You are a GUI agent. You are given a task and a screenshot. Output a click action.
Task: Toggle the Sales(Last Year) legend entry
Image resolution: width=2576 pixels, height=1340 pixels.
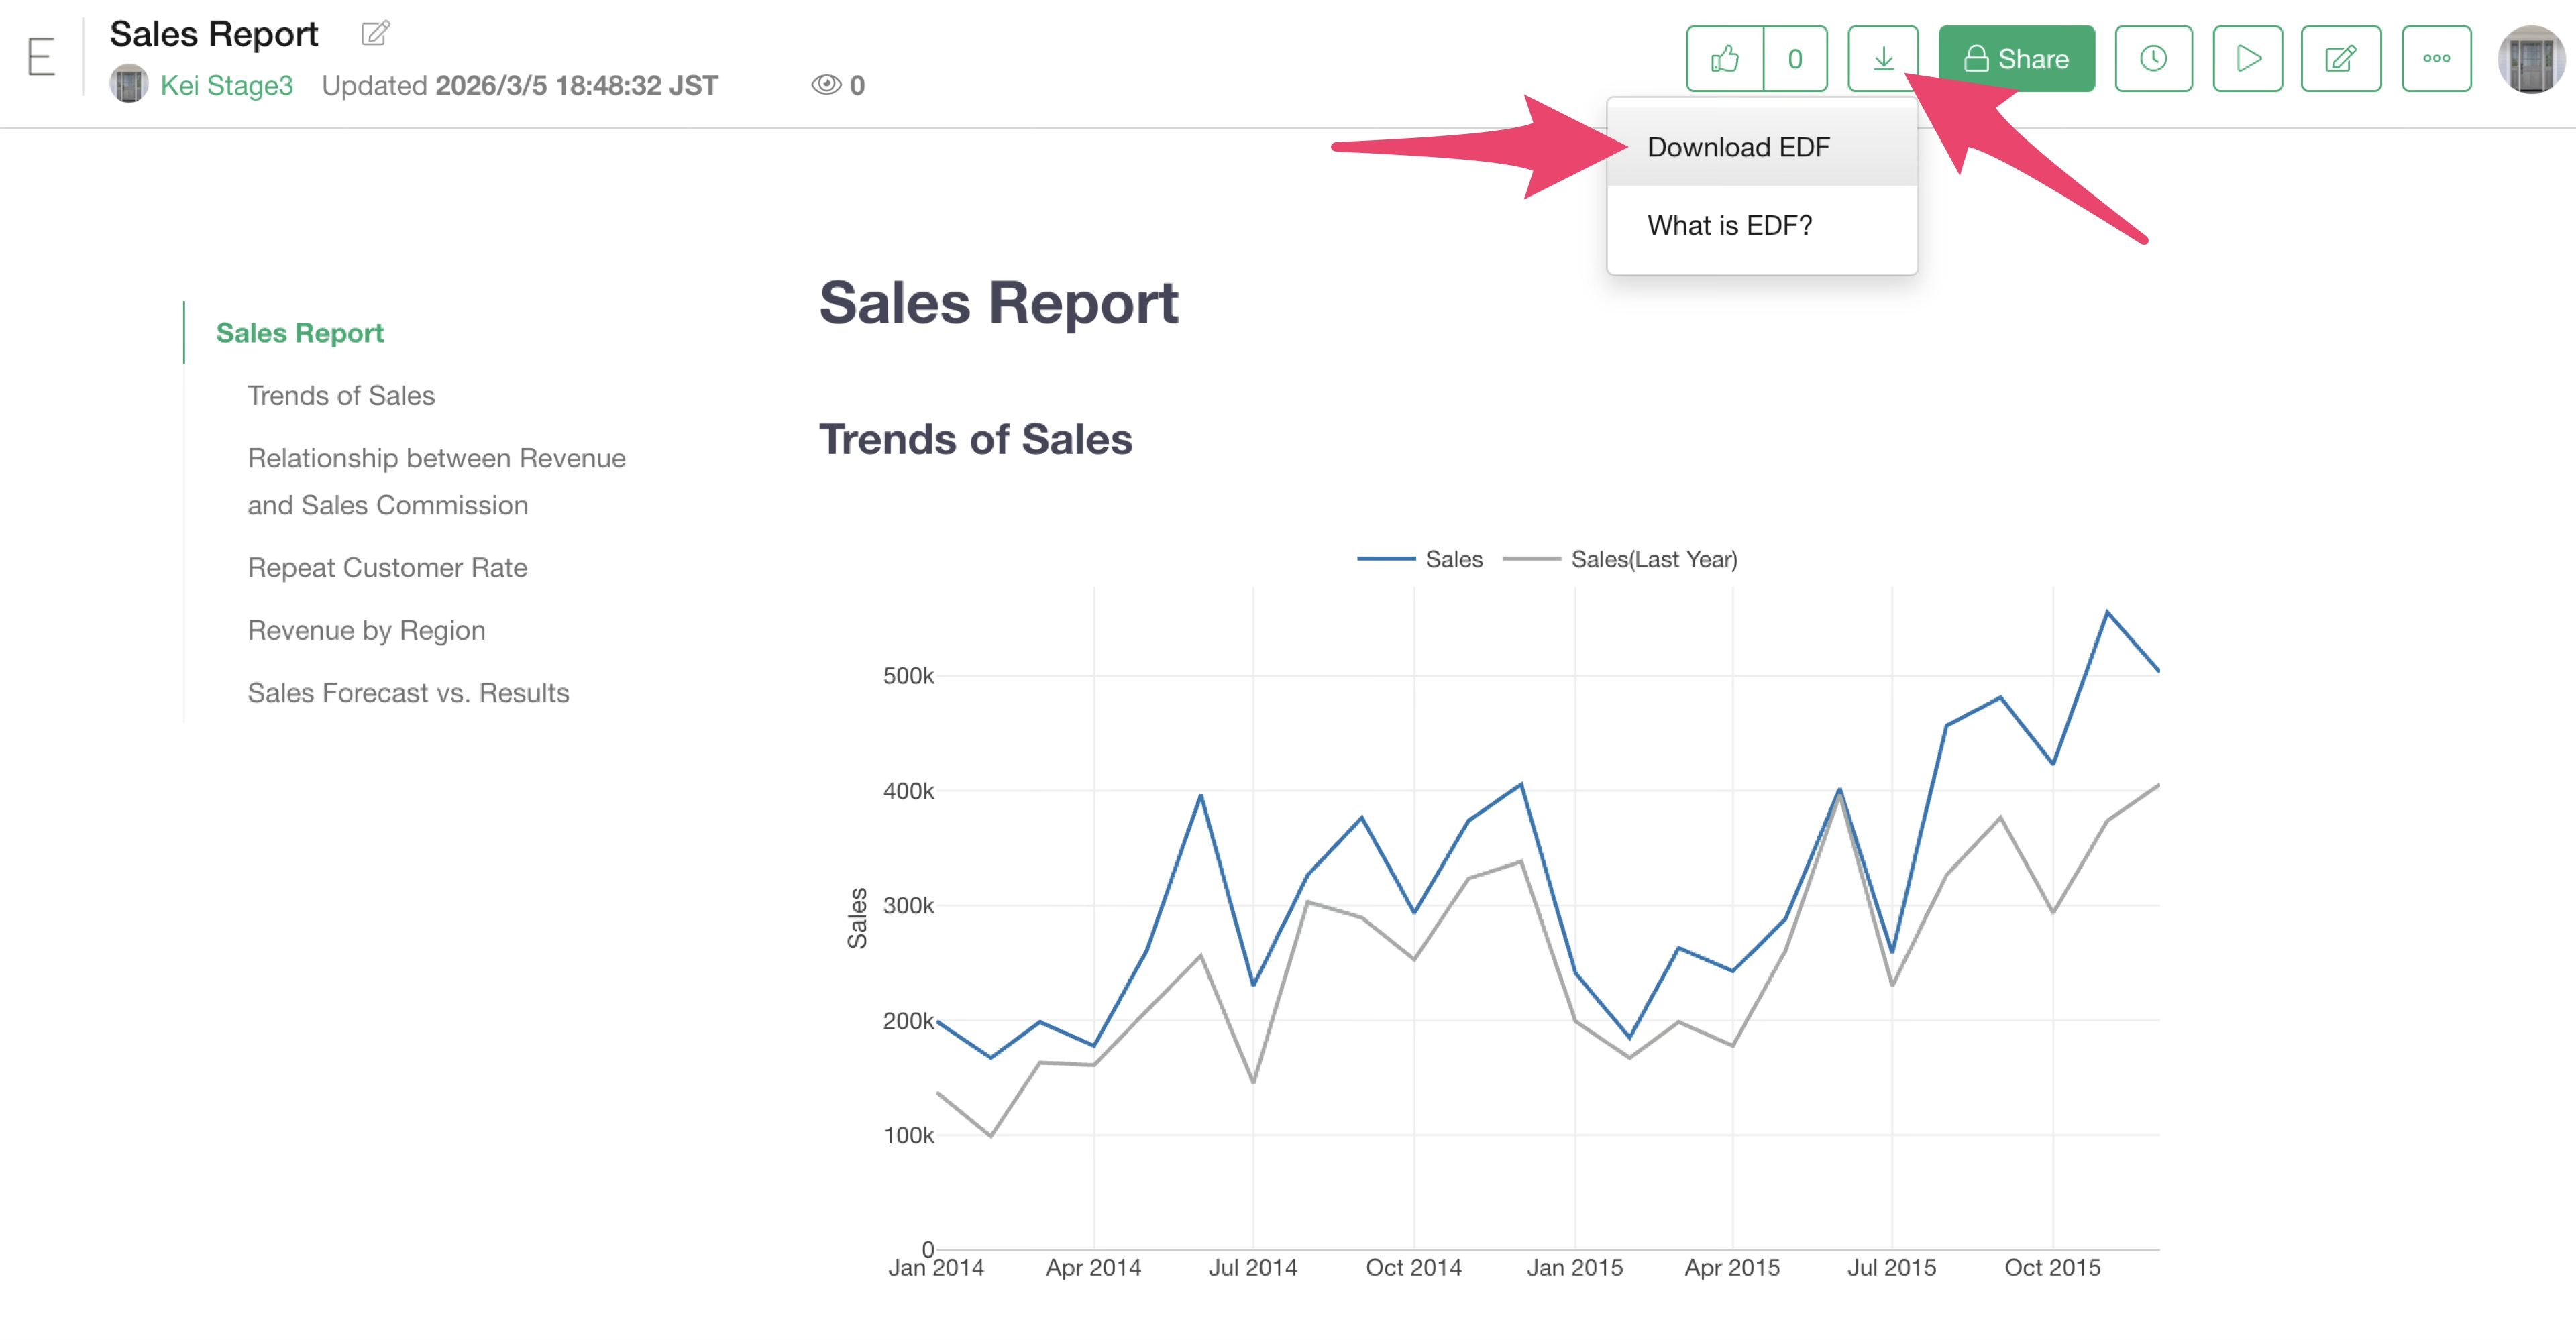tap(1653, 560)
